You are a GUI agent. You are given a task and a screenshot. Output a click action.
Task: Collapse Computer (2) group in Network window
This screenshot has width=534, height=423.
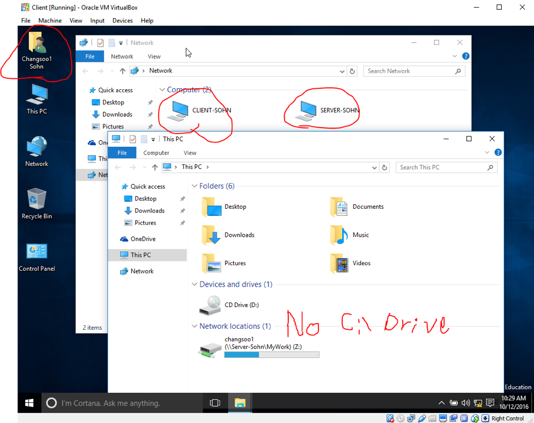(x=162, y=89)
